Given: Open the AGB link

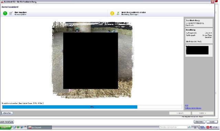Looking at the screenshot, I should (x=186, y=105).
